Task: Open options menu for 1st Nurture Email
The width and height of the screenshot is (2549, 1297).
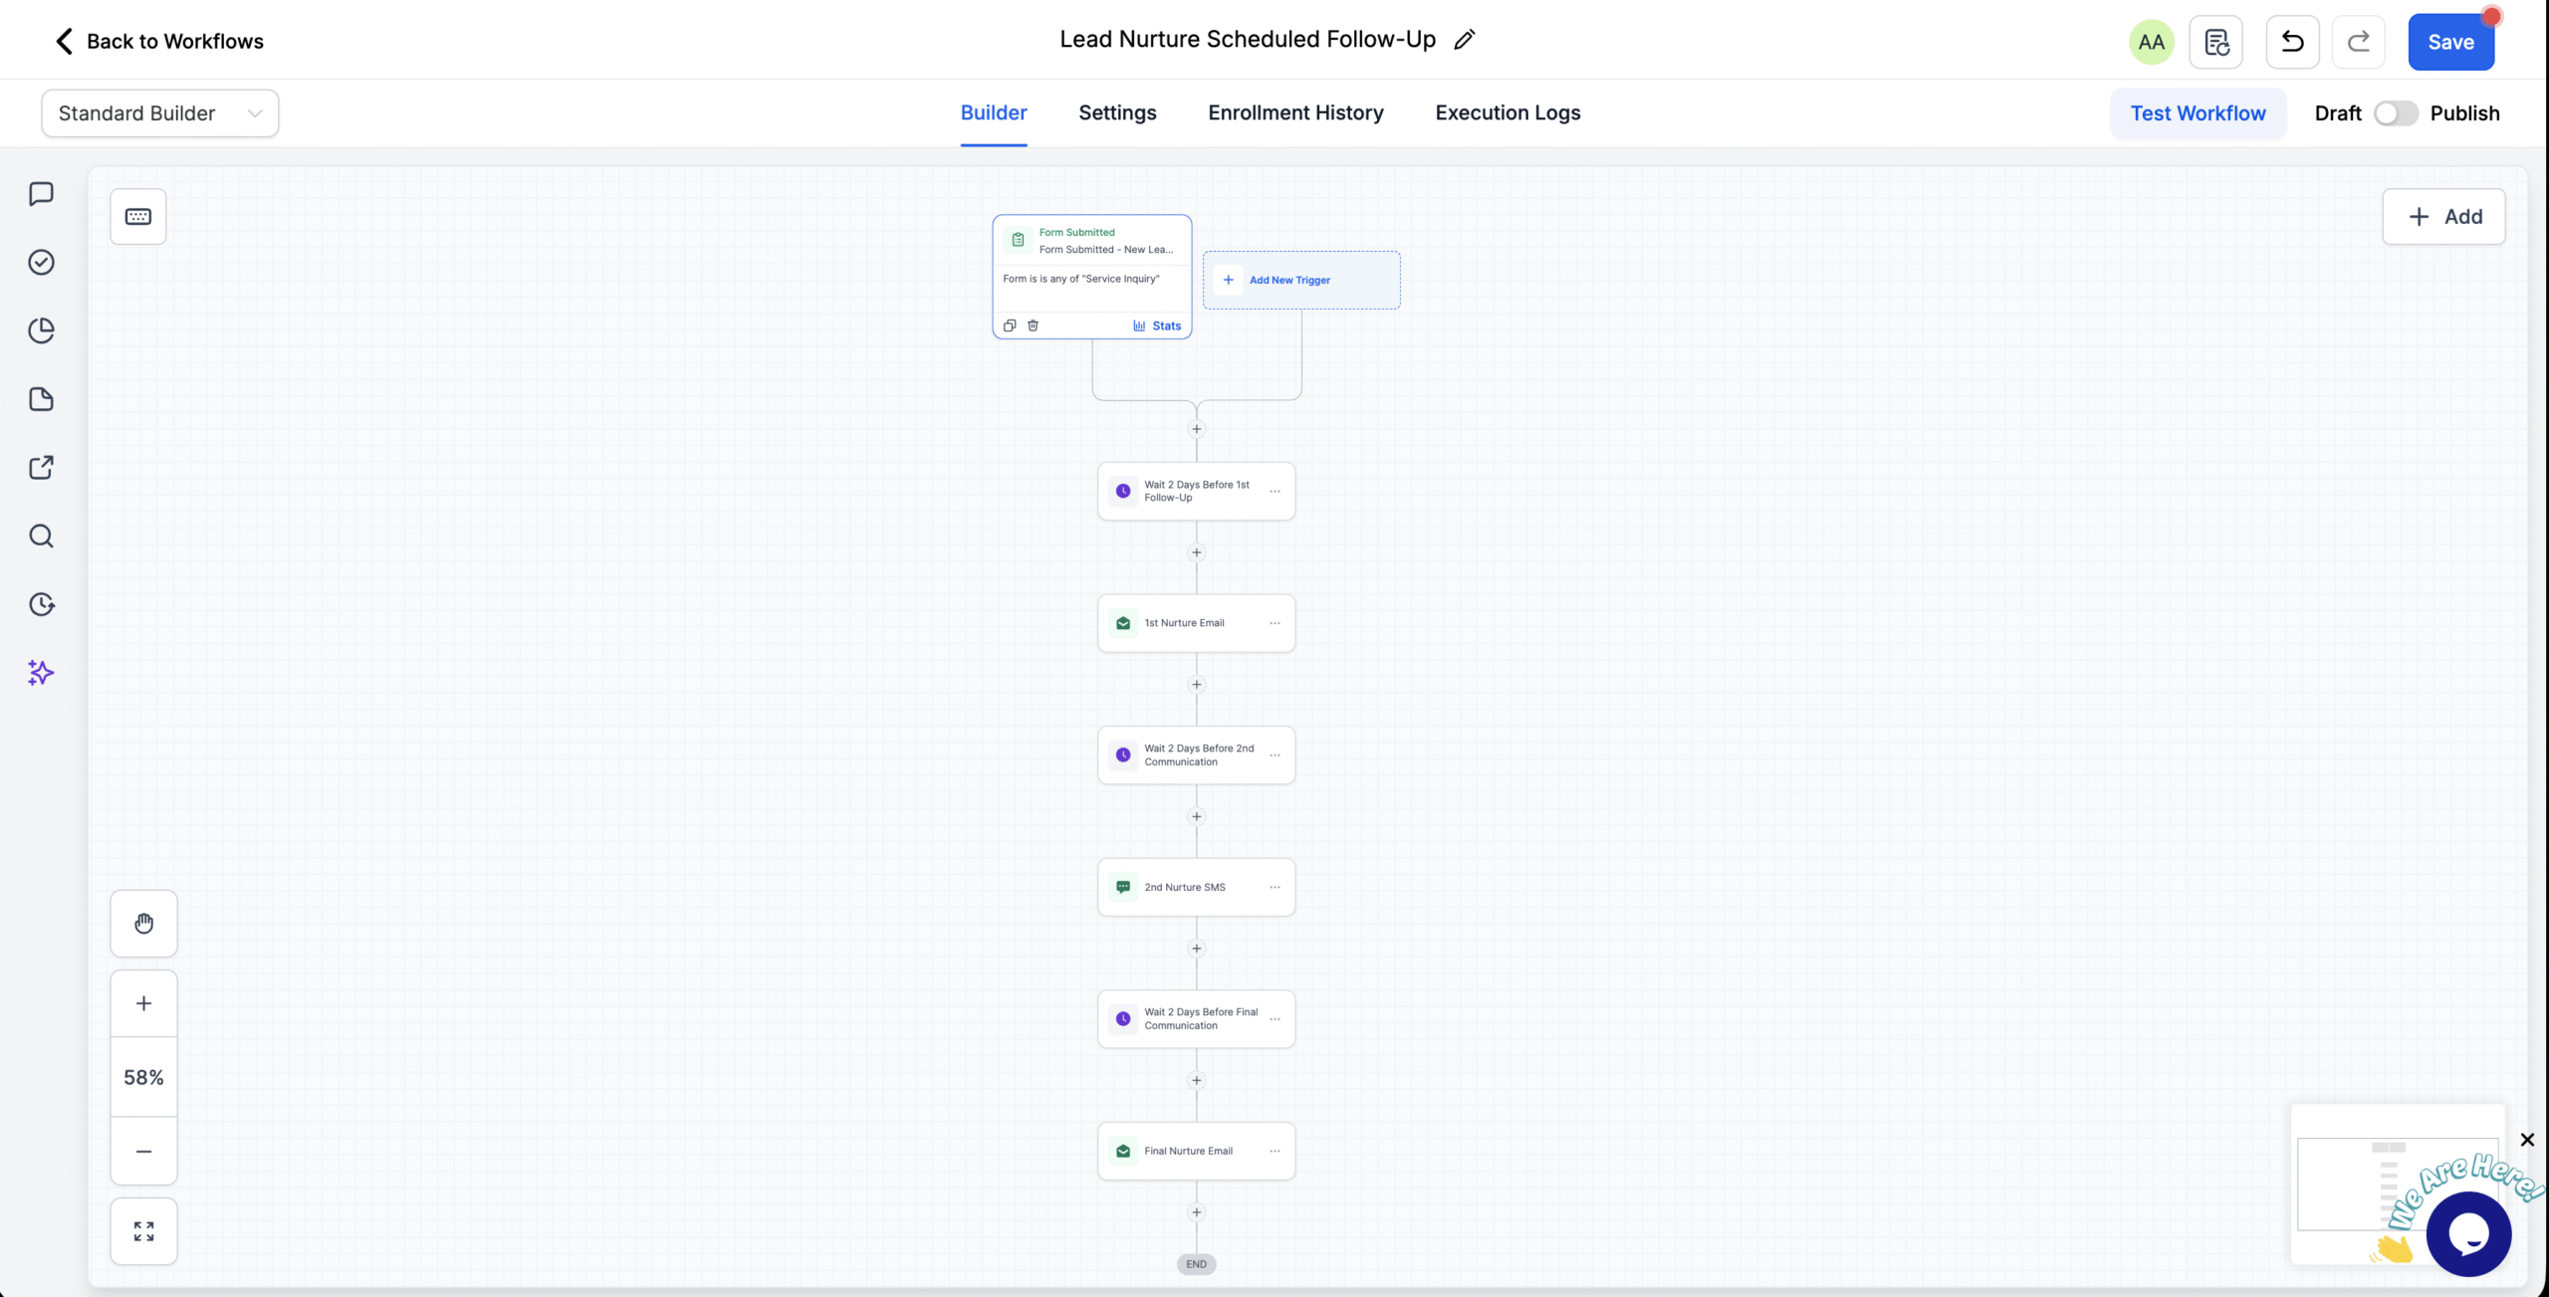Action: (1274, 623)
